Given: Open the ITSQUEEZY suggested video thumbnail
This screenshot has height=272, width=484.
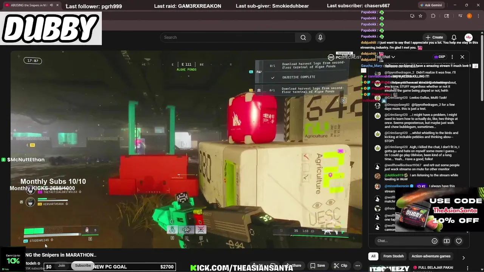Looking at the screenshot, I should [389, 268].
